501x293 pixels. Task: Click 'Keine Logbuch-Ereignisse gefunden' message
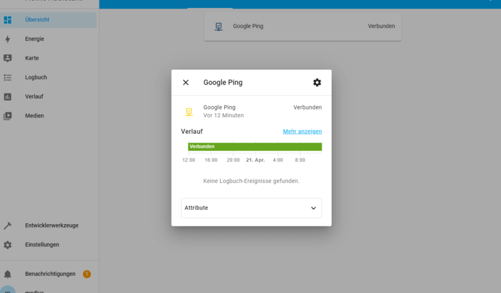(x=252, y=181)
